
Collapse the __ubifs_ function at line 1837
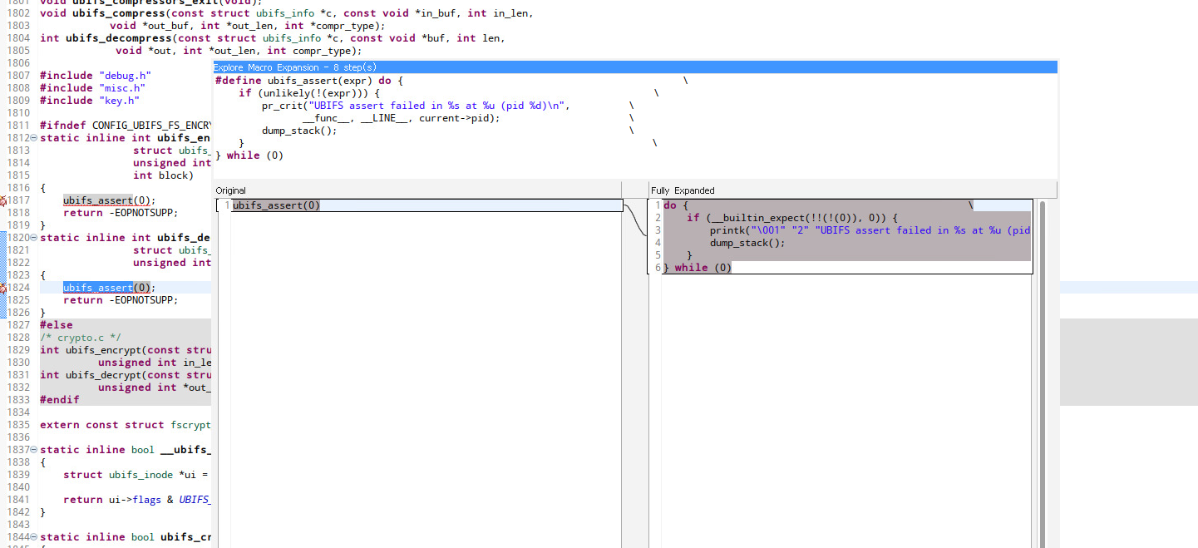(x=34, y=450)
